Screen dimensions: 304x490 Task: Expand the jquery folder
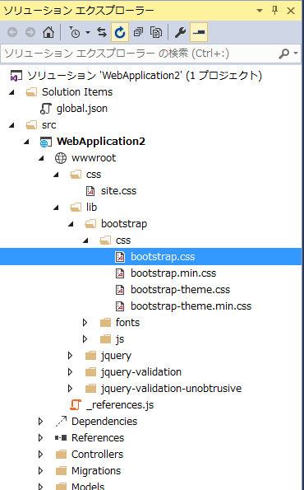70,356
